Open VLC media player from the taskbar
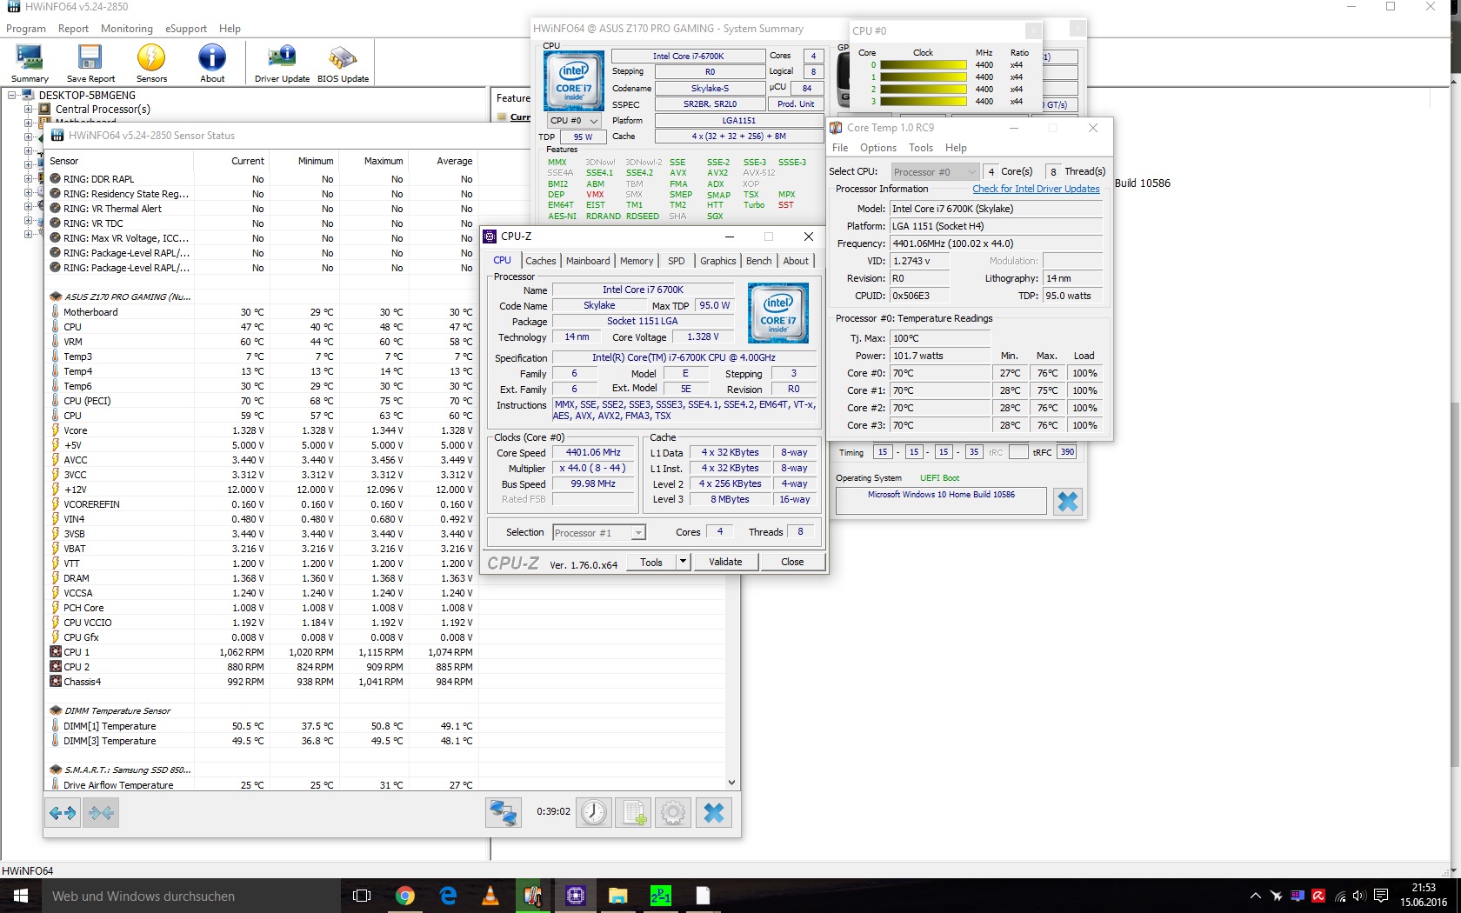 tap(490, 896)
